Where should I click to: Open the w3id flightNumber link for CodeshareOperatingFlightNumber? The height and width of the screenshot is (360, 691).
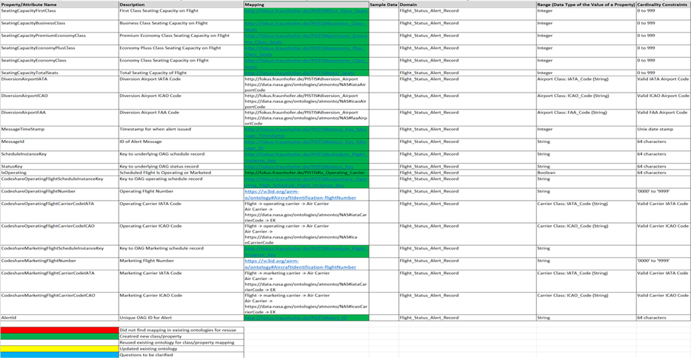tap(300, 195)
